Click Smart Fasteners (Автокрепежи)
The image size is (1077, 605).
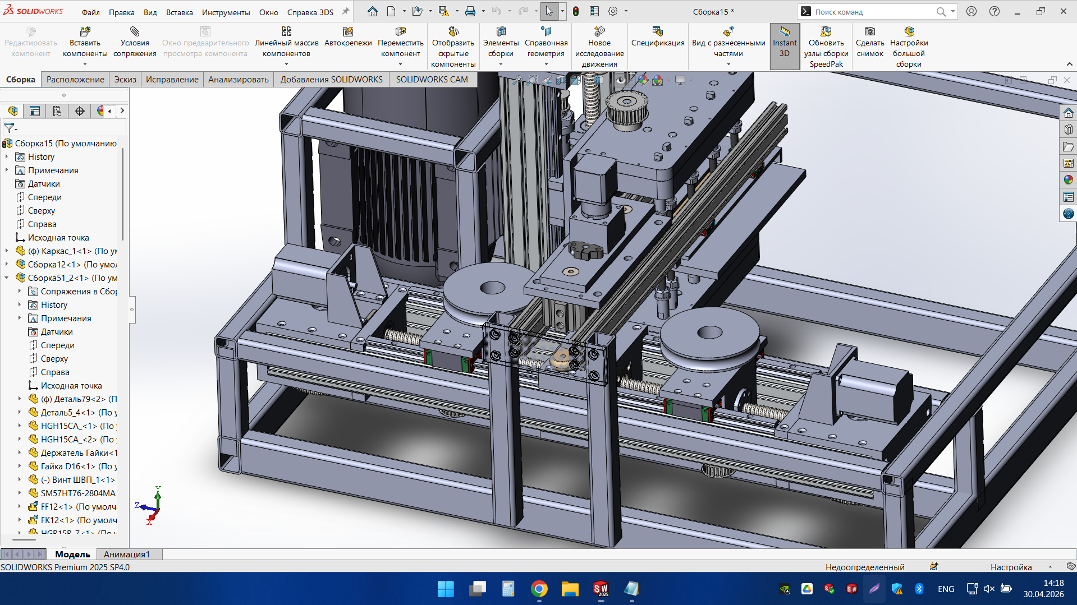click(348, 37)
